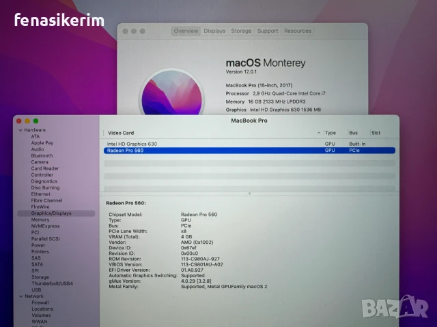Image resolution: width=437 pixels, height=327 pixels.
Task: Open the Storage tab
Action: coord(241,31)
